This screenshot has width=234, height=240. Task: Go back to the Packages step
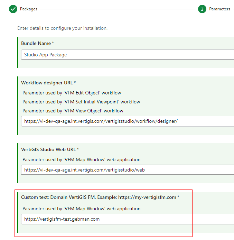(x=28, y=9)
